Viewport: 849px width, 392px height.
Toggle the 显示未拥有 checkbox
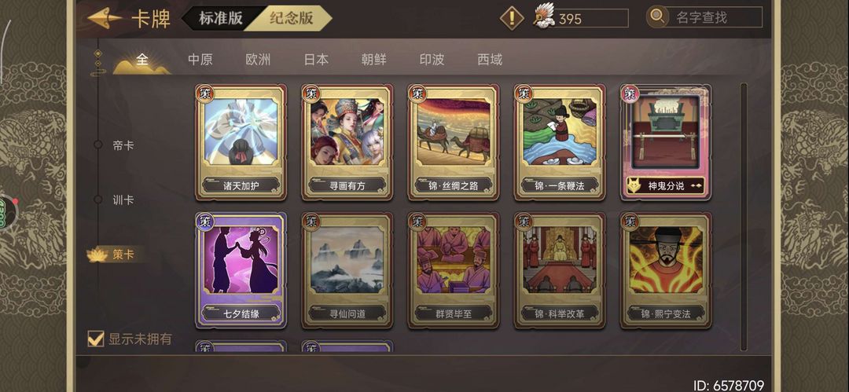tap(96, 339)
